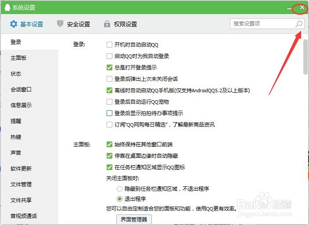Select 主面板 in the left sidebar

coord(30,58)
